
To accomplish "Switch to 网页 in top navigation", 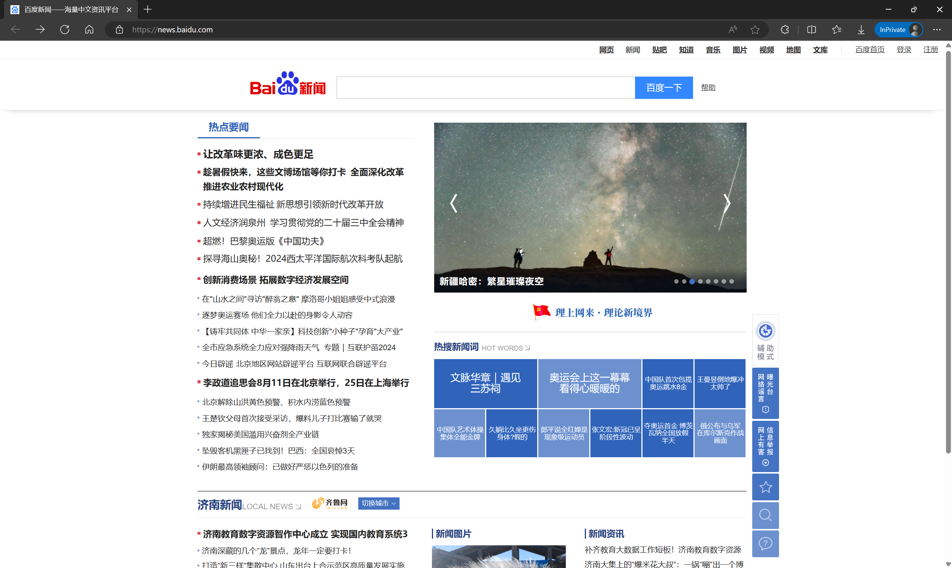I will (x=606, y=50).
